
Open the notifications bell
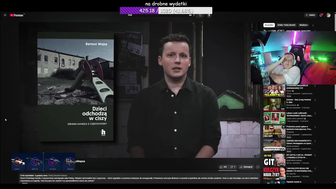(x=321, y=15)
